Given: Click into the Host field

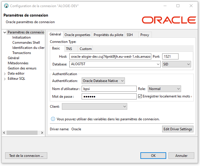Looking at the screenshot, I should (x=110, y=57).
